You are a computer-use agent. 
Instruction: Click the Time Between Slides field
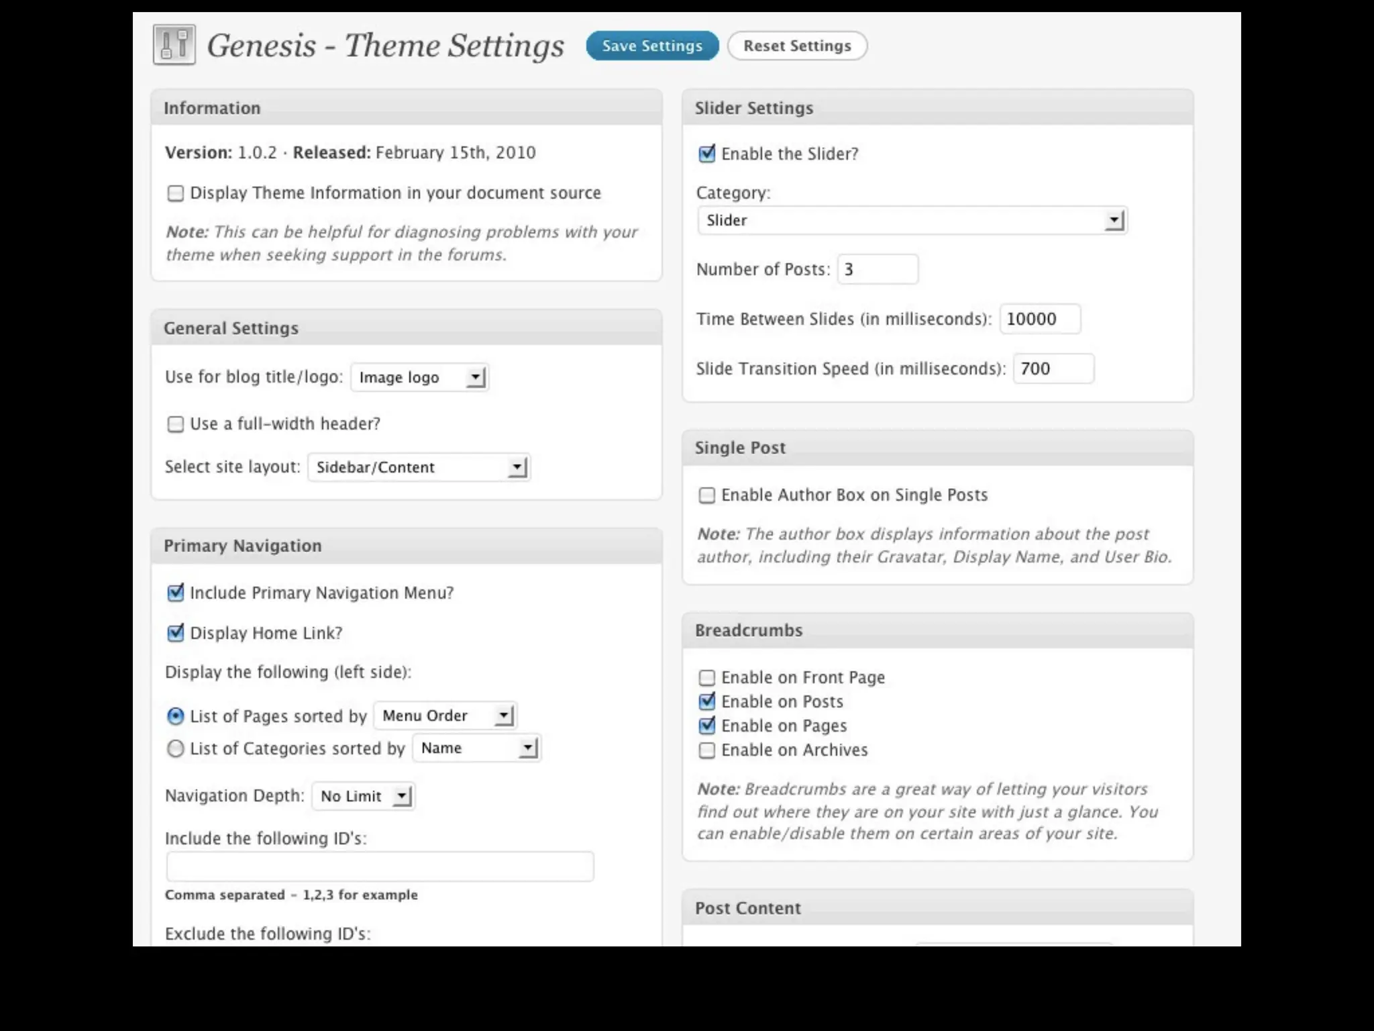[x=1039, y=319]
